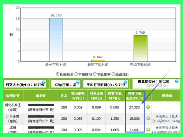The width and height of the screenshot is (183, 137).
Task: Click the 域名解析时间(s) column header
Action: coord(78,96)
